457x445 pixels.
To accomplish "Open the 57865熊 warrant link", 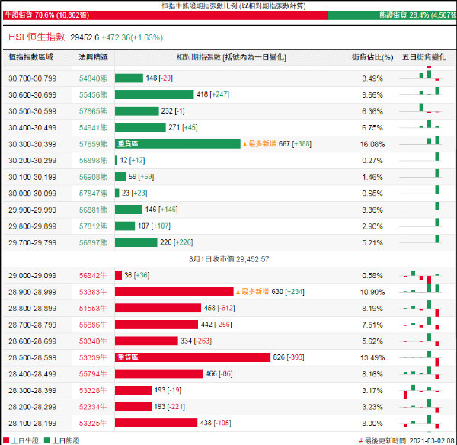I will tap(93, 111).
